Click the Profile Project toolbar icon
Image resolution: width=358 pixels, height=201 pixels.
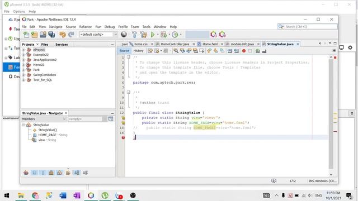[x=175, y=35]
